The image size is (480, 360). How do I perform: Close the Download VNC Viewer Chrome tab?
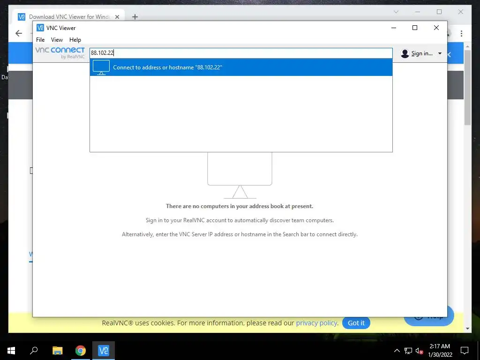coord(117,17)
